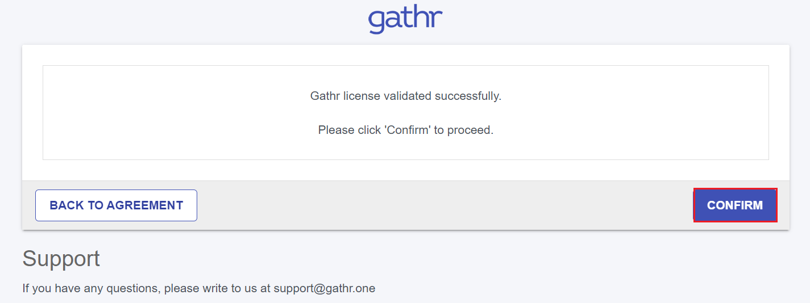
Task: Click the letter 'g' of gathr logo
Action: point(377,22)
